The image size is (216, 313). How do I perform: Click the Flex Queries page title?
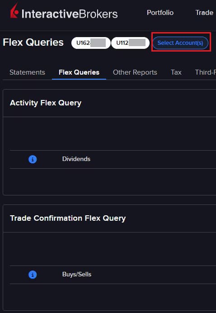point(33,43)
